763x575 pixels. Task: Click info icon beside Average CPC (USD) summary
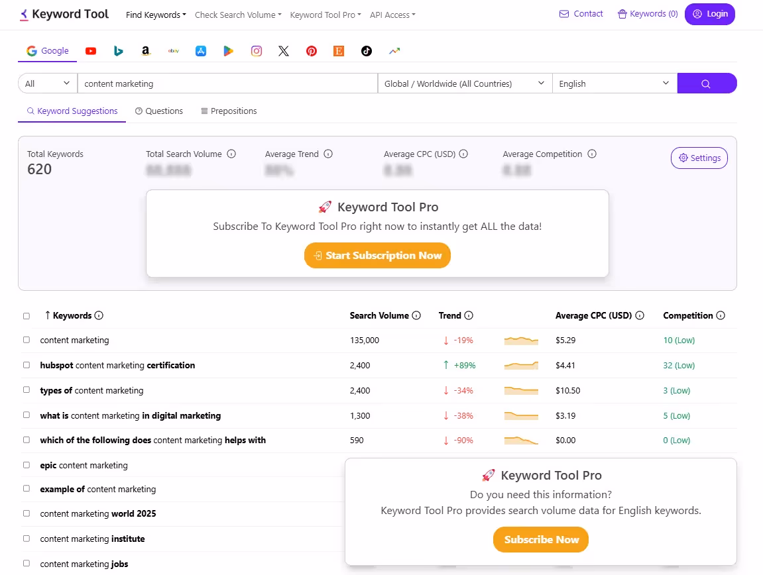[463, 154]
